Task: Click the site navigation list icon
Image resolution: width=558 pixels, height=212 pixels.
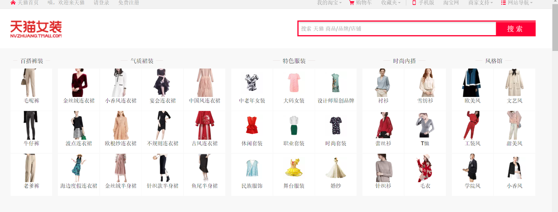Action: [503, 3]
